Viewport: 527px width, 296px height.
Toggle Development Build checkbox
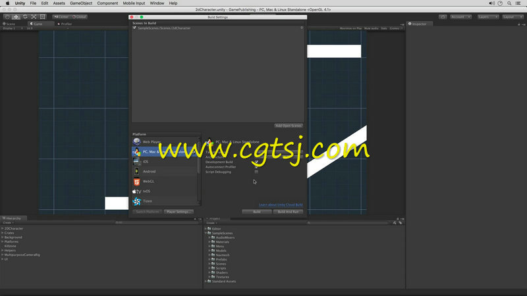256,162
